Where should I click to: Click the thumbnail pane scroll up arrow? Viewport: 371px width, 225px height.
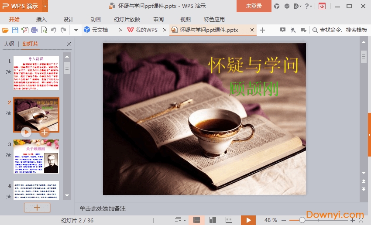67,57
